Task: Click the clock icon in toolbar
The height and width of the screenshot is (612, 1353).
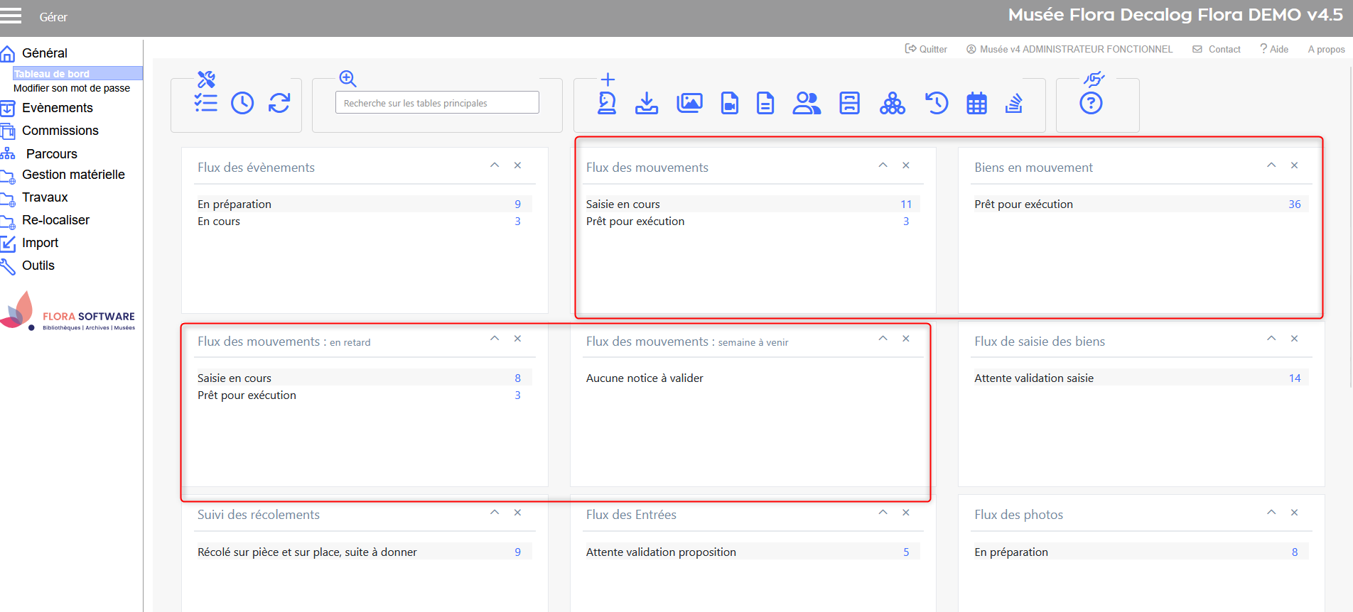Action: (242, 104)
